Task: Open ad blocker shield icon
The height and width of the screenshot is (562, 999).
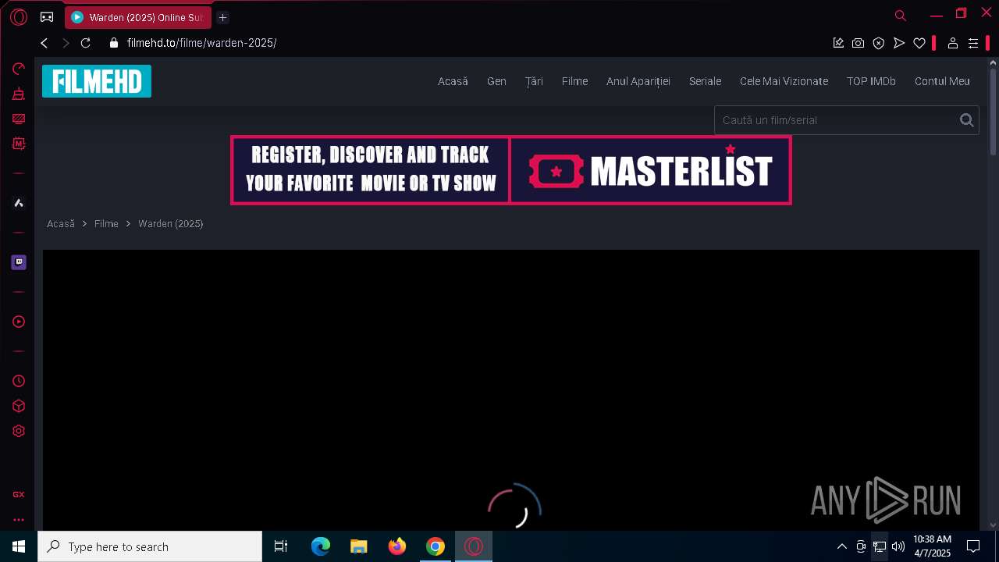Action: point(879,43)
